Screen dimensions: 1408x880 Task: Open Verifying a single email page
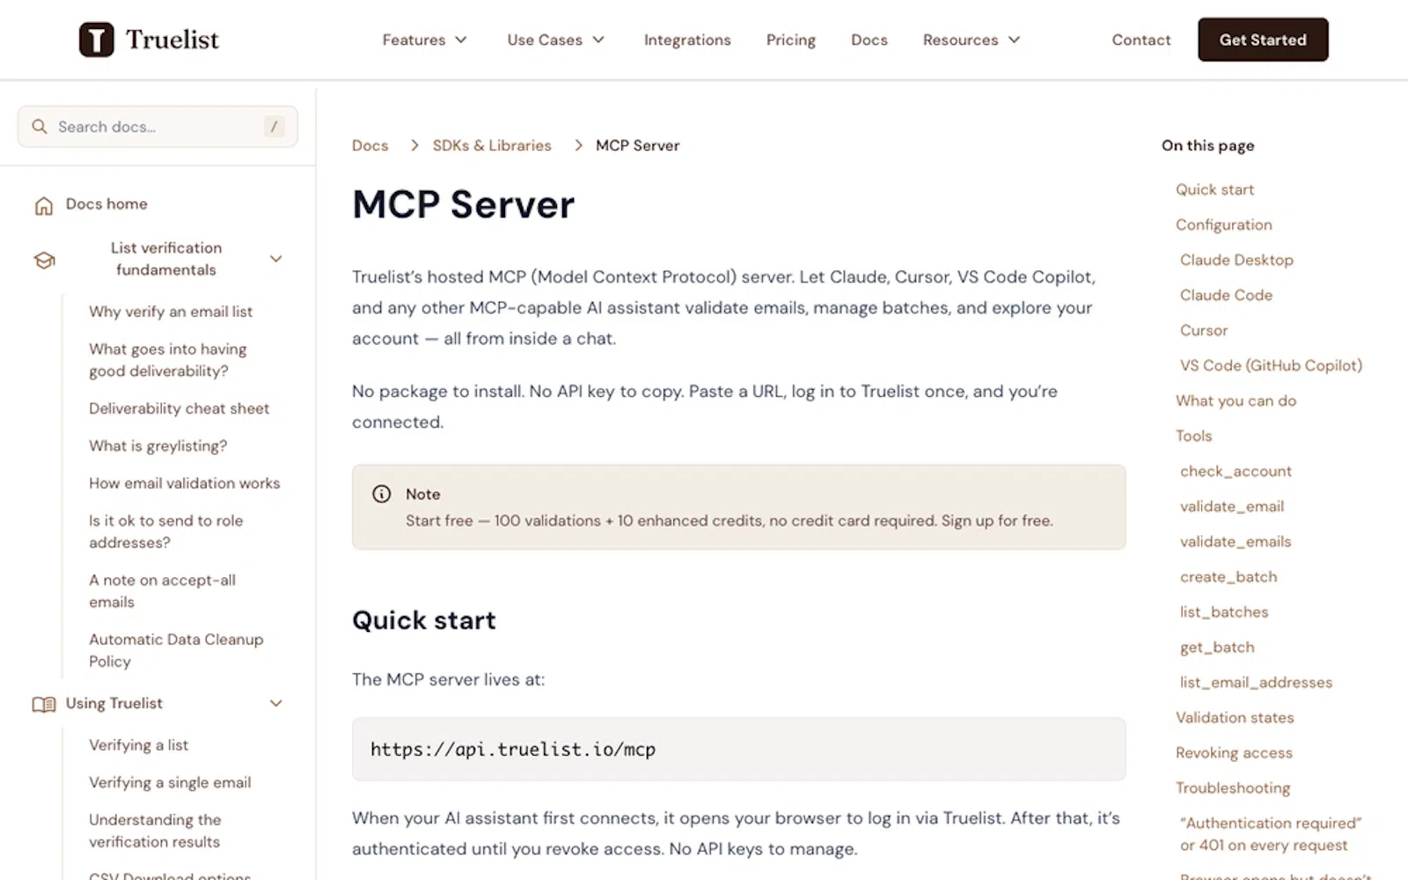point(170,782)
